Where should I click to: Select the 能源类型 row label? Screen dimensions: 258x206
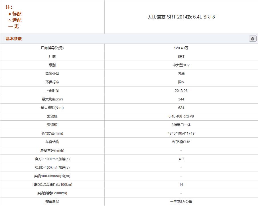pyautogui.click(x=52, y=74)
